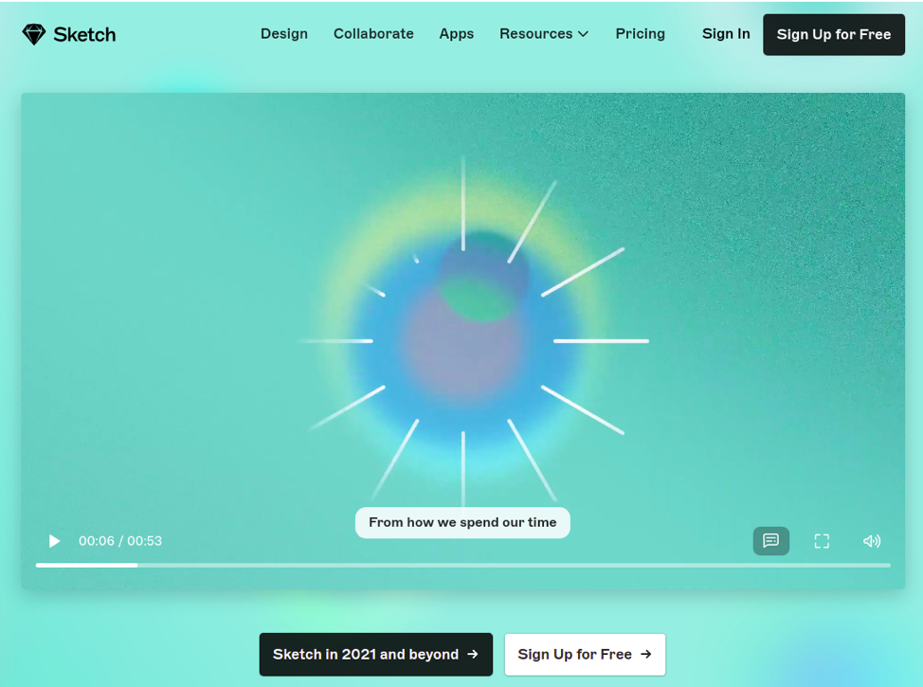Seek along the video progress bar
The image size is (923, 687).
[462, 565]
